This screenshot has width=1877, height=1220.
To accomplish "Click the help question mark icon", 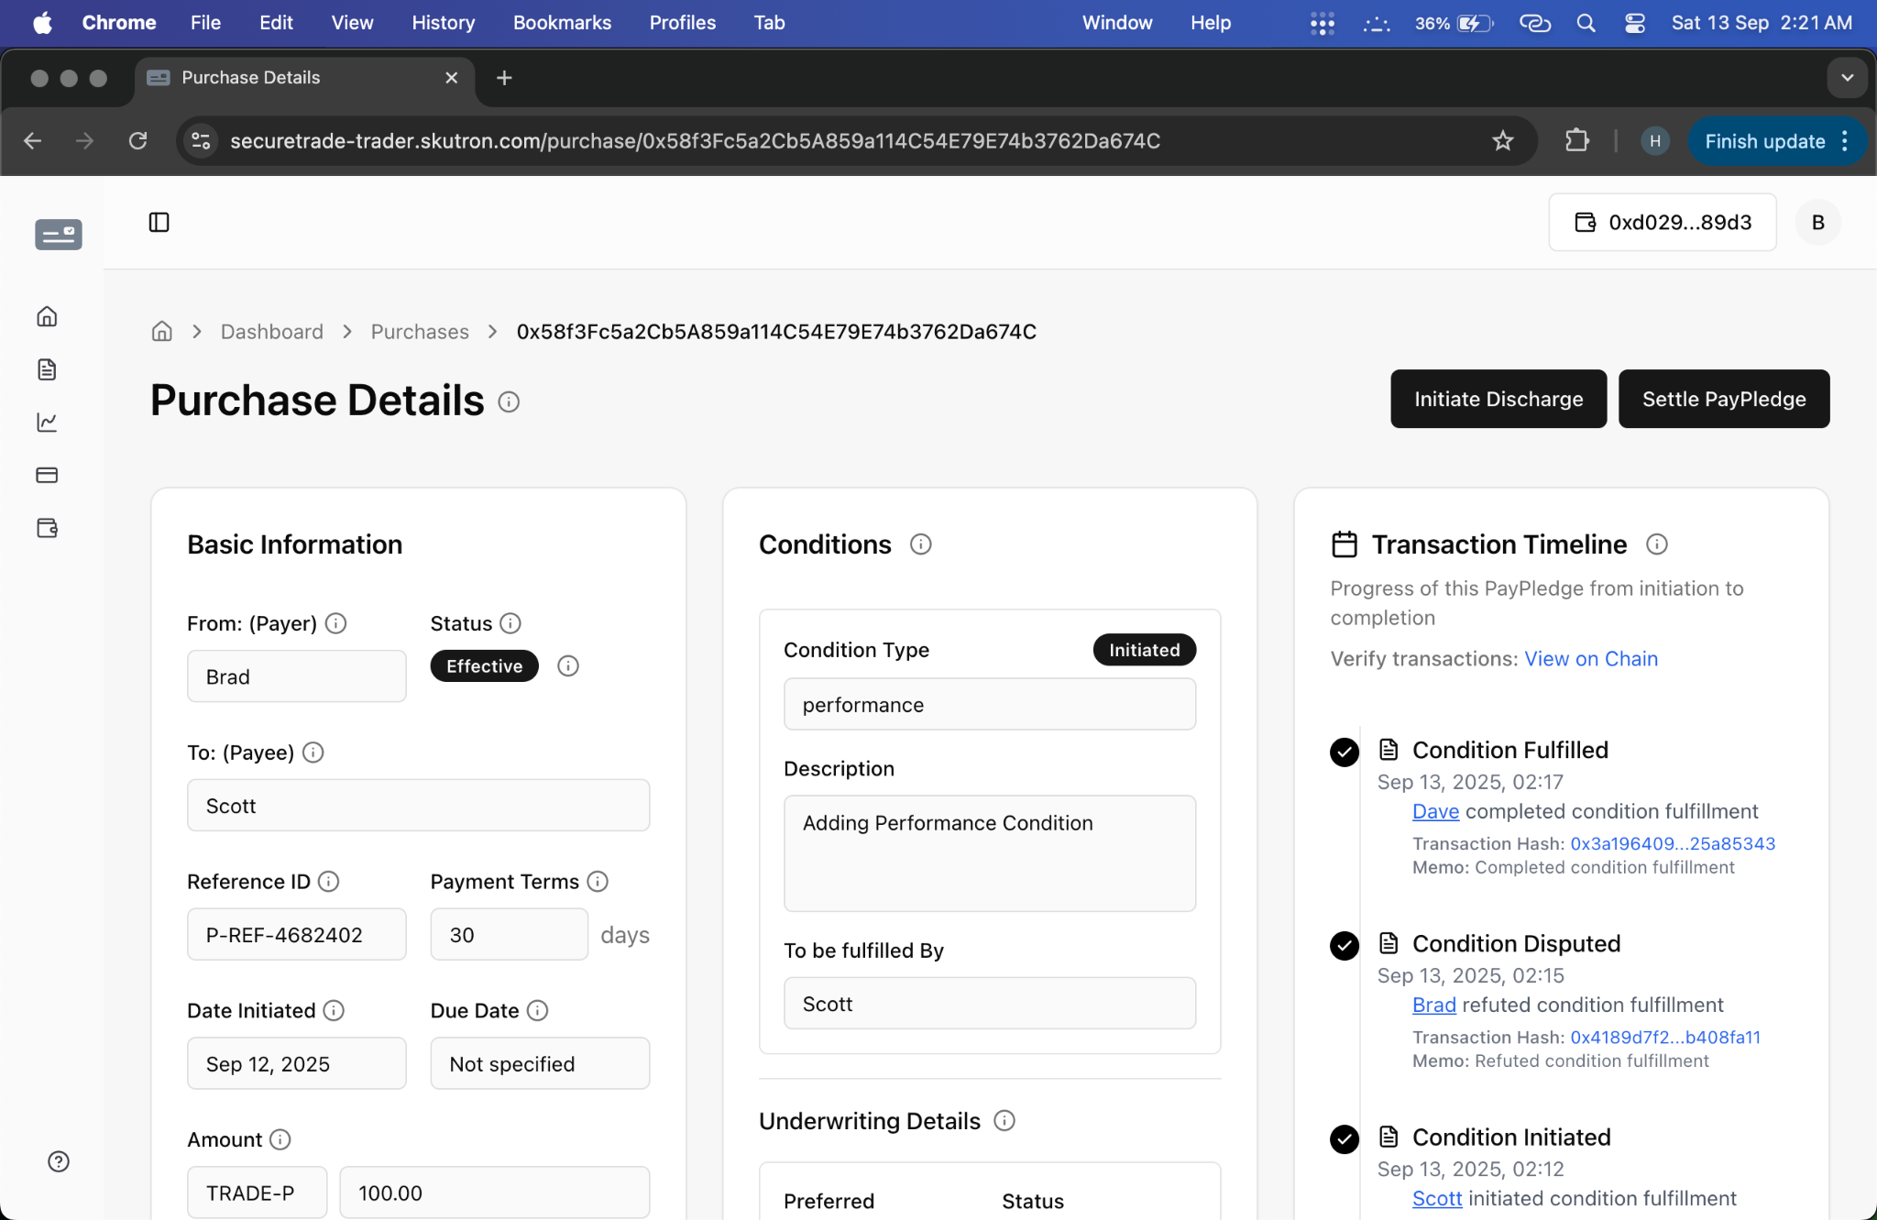I will (x=59, y=1161).
